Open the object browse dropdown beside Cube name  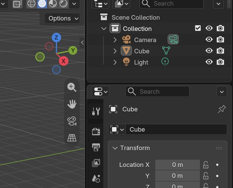[117, 129]
